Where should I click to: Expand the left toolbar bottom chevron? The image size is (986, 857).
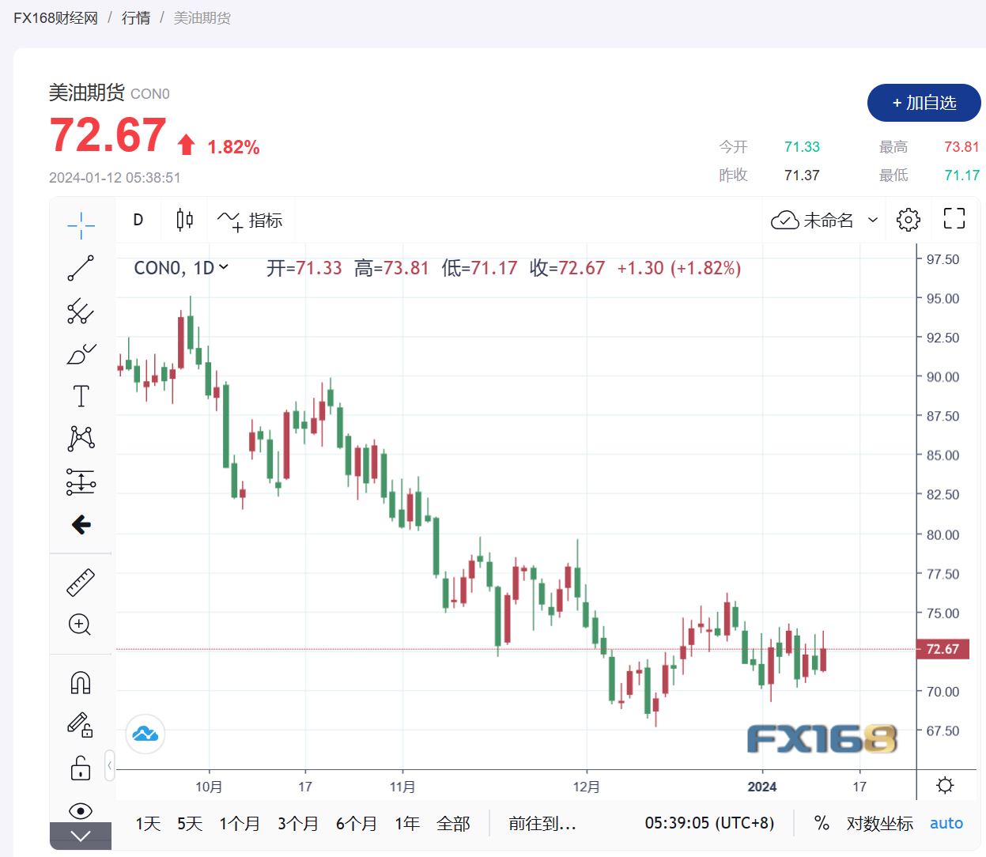81,836
